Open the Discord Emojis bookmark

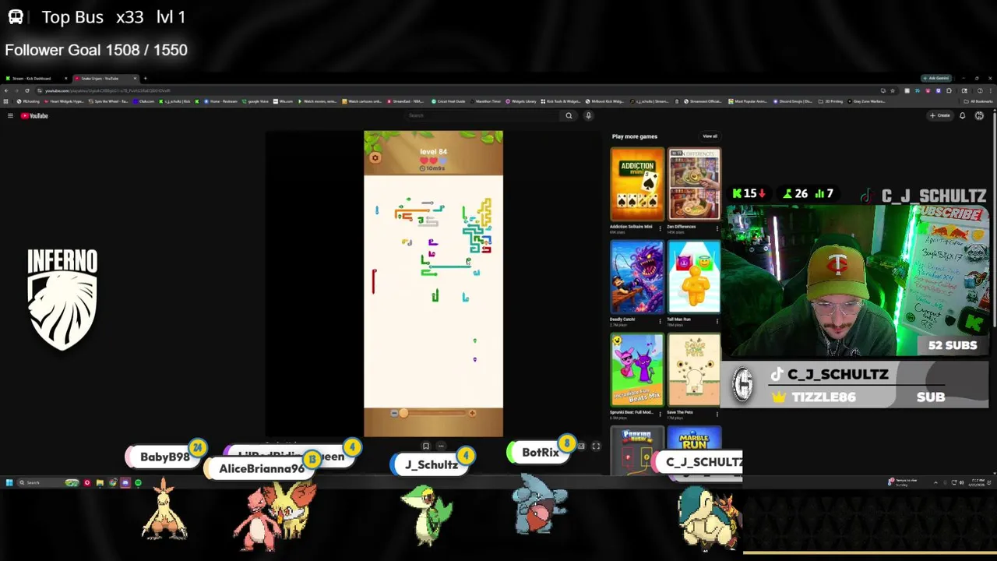793,101
